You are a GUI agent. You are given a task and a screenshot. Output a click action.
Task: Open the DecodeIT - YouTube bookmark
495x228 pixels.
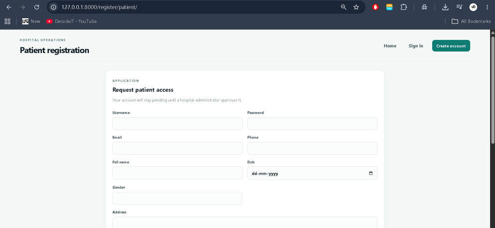72,21
